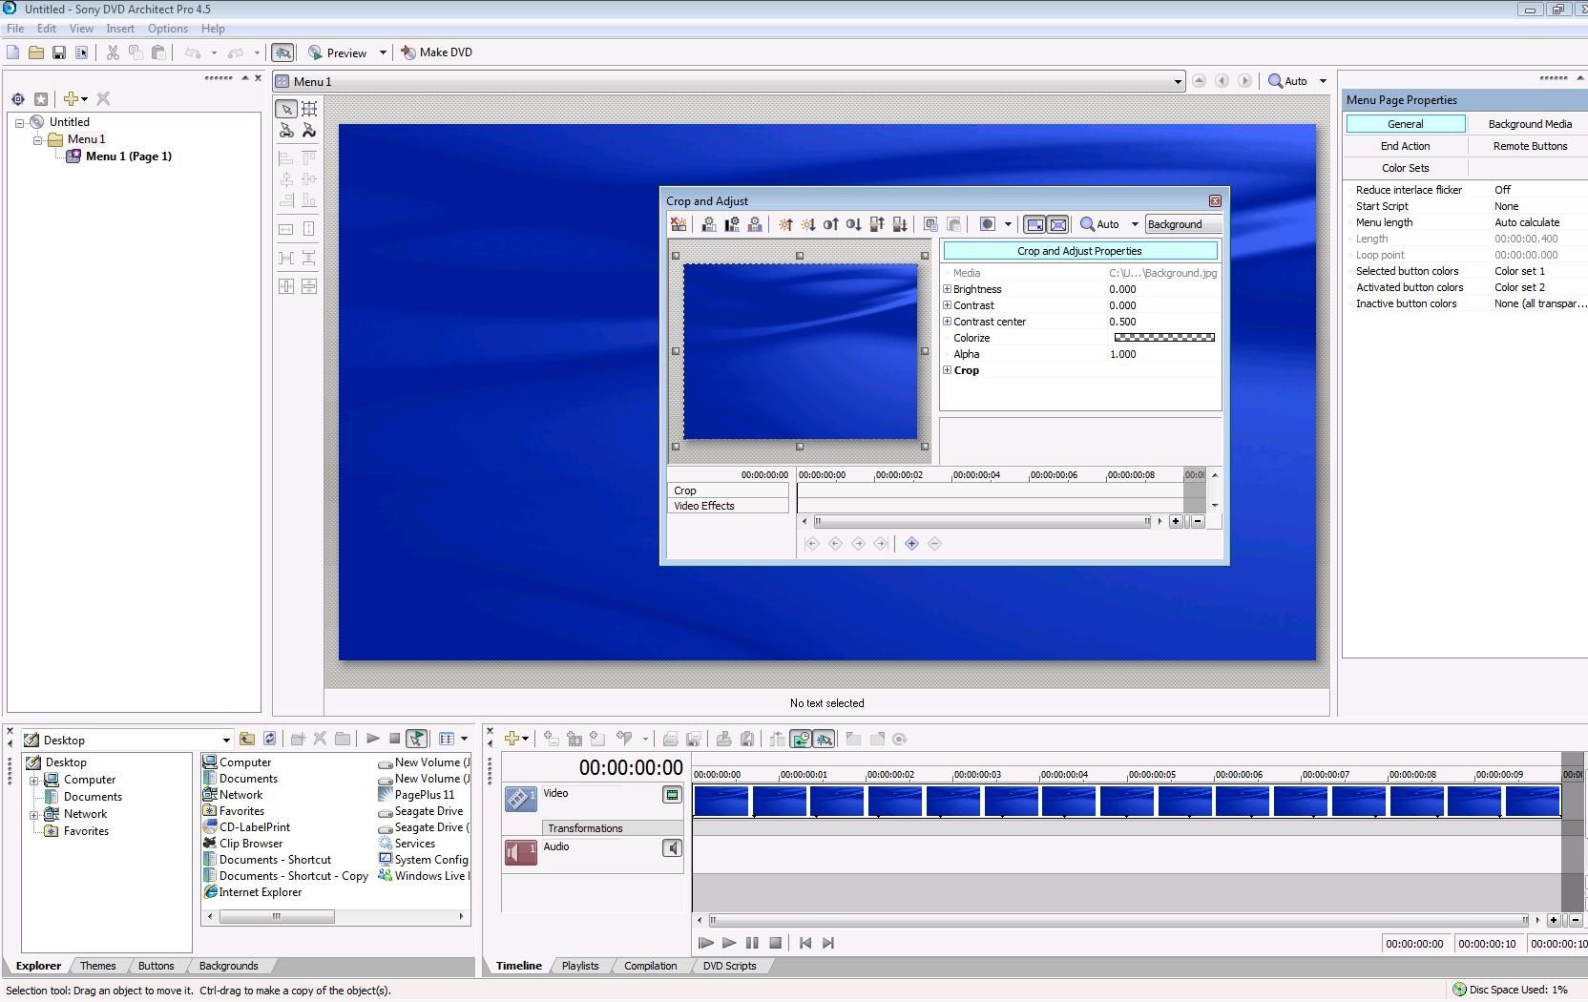Click the first brightness sun icon in Crop and Adjust
The image size is (1588, 1002).
[x=785, y=224]
